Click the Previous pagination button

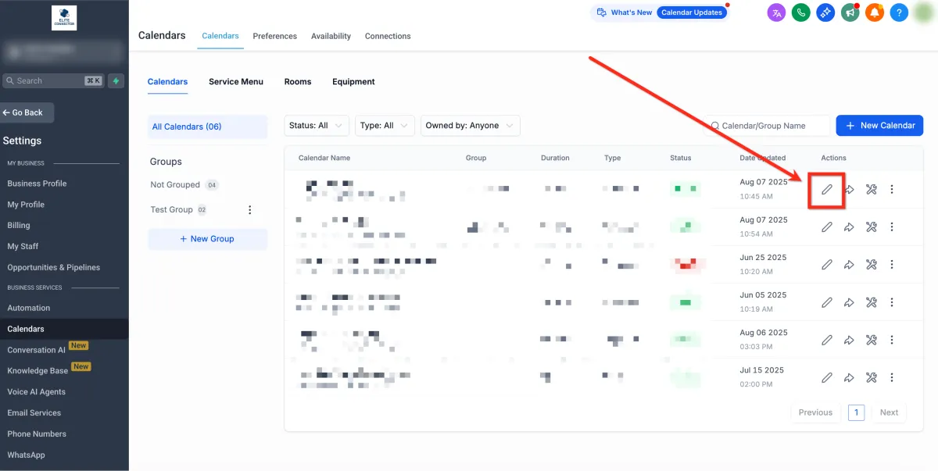point(815,412)
